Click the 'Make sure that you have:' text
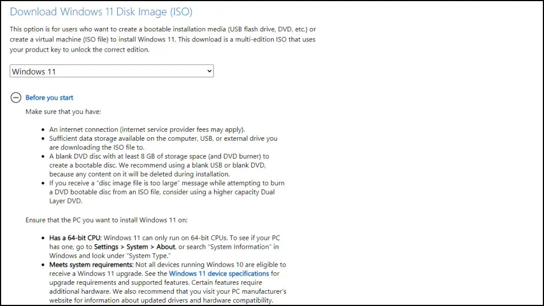The width and height of the screenshot is (544, 306). pos(63,112)
